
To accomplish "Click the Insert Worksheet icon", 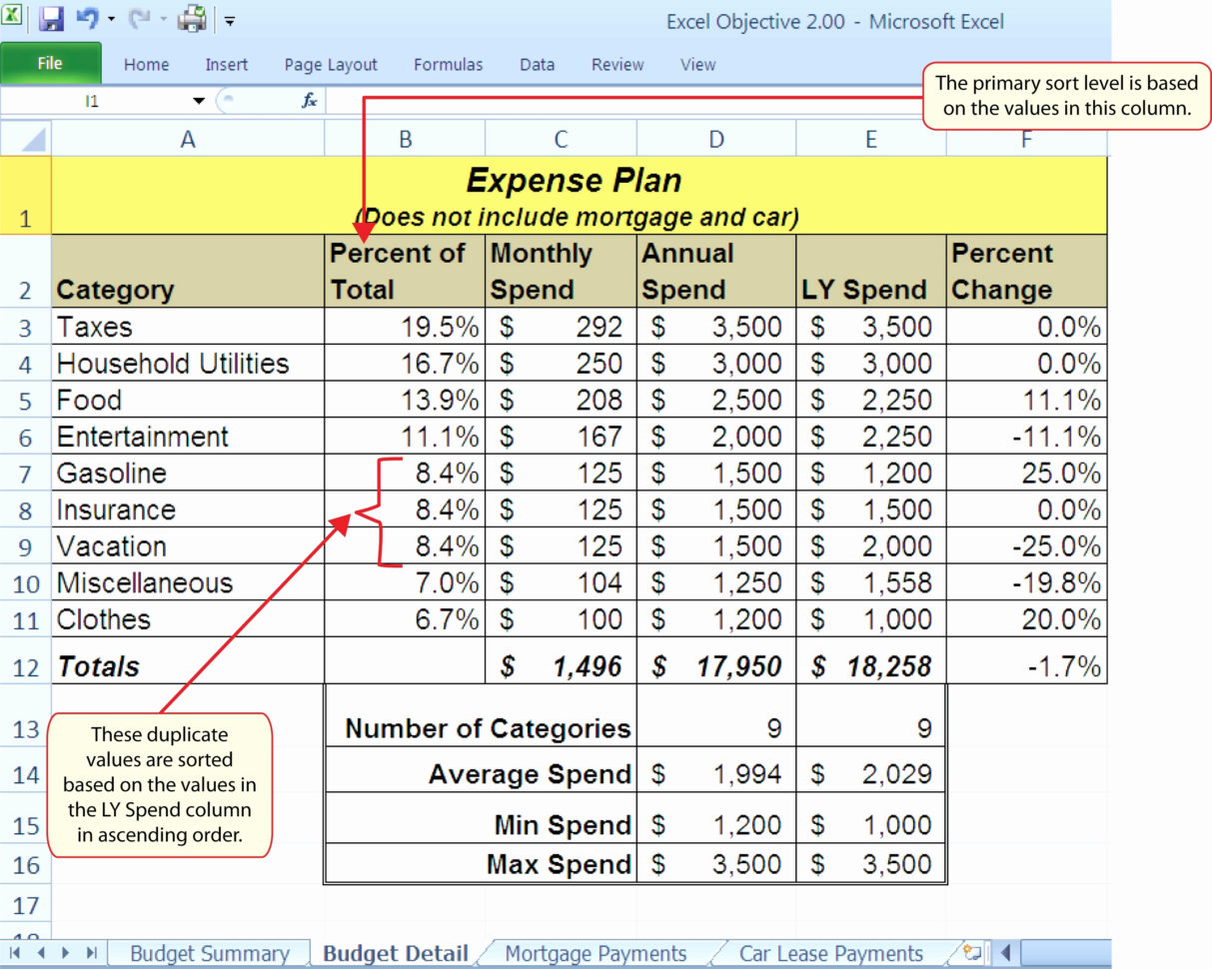I will pyautogui.click(x=971, y=953).
